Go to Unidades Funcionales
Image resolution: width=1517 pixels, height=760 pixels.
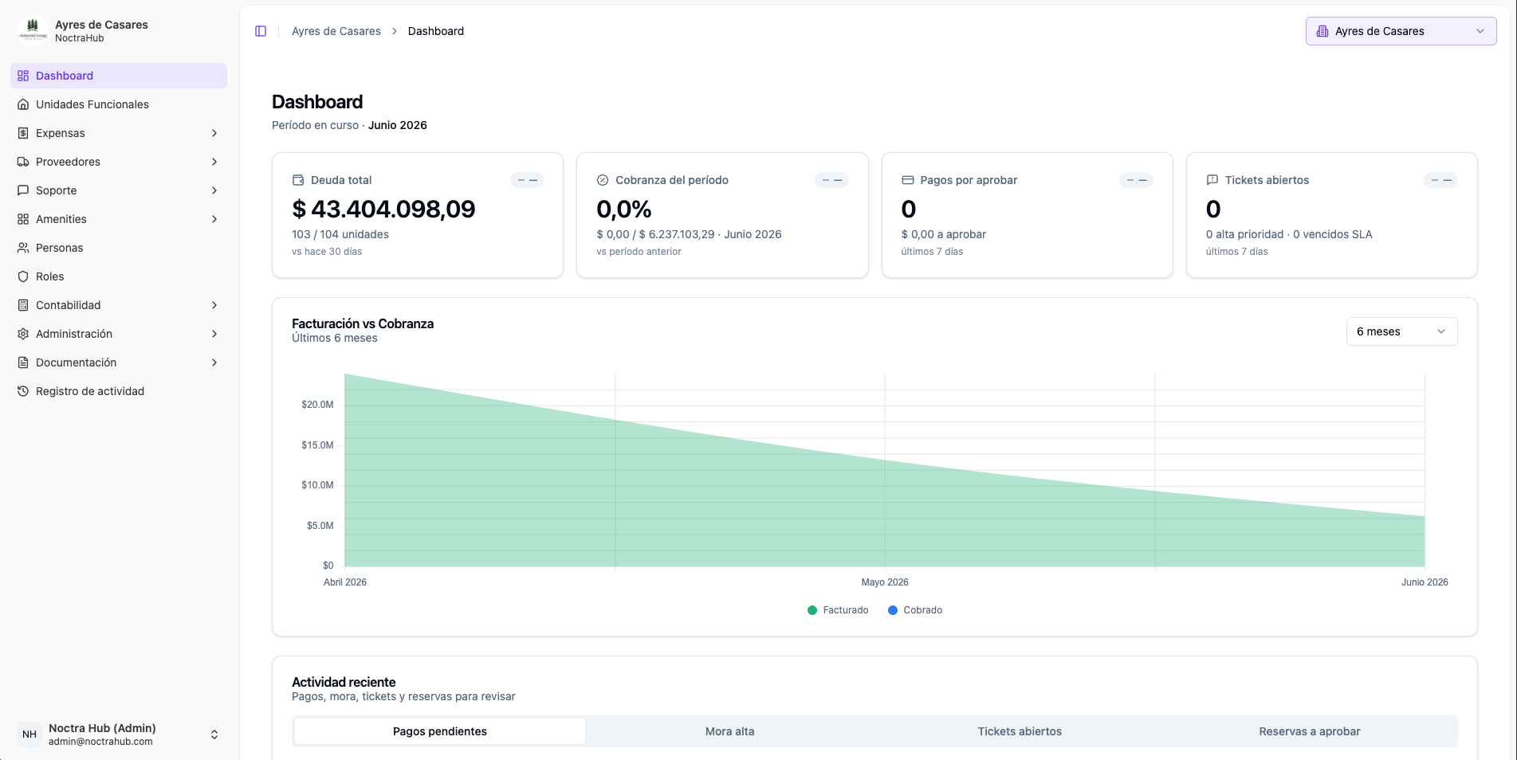(119, 104)
